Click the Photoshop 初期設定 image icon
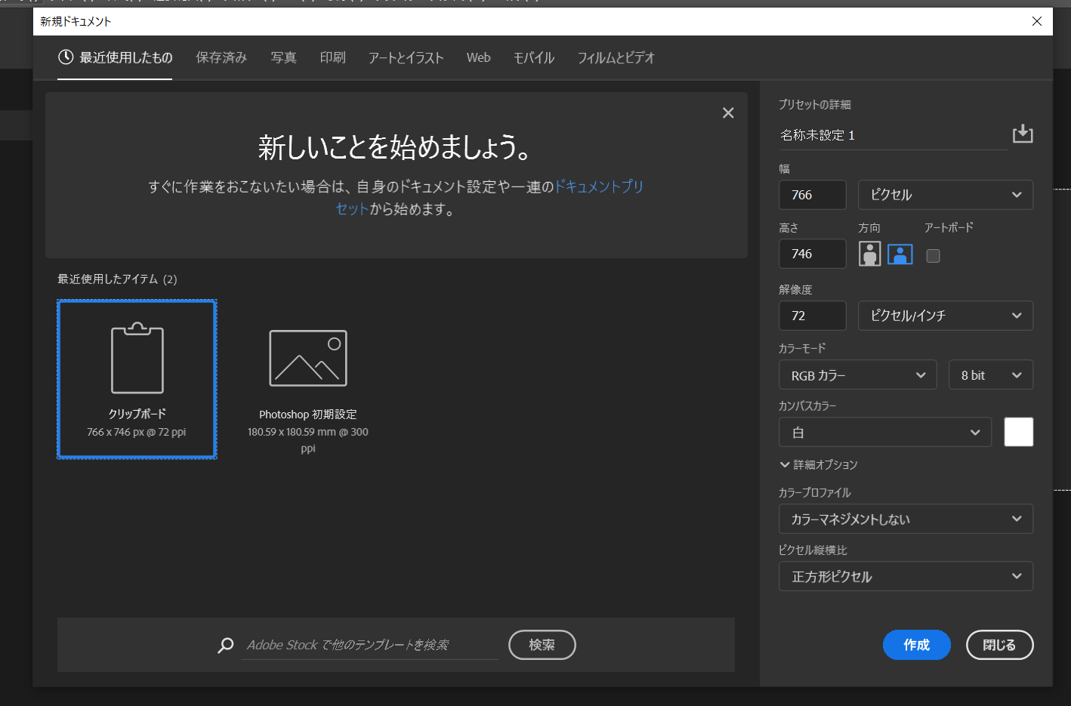This screenshot has width=1071, height=706. pyautogui.click(x=308, y=359)
